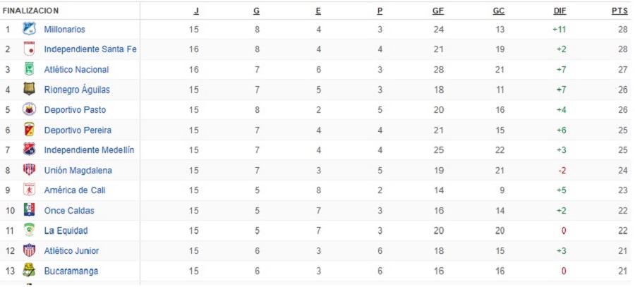
Task: Click the Deportivo Pereira crest icon
Action: pos(29,130)
